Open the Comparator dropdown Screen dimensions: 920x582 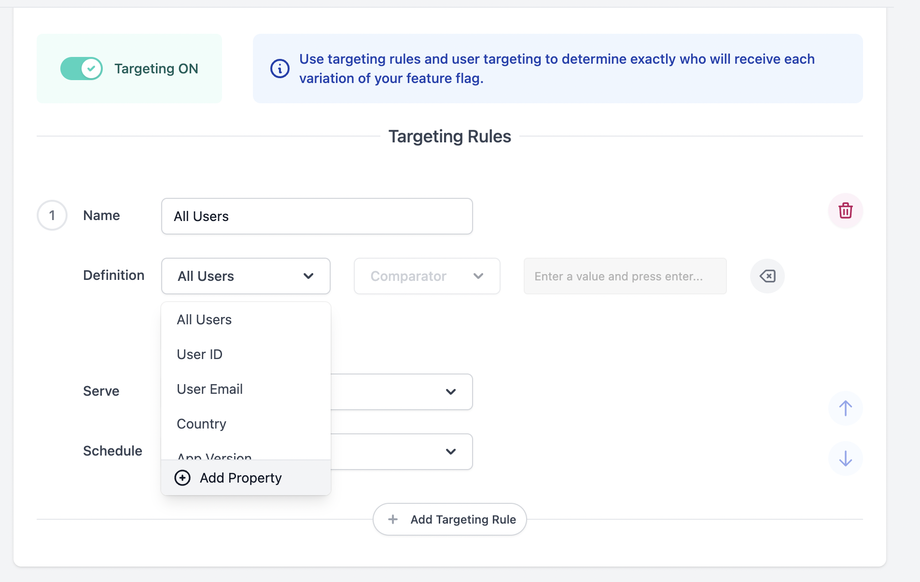click(x=427, y=276)
